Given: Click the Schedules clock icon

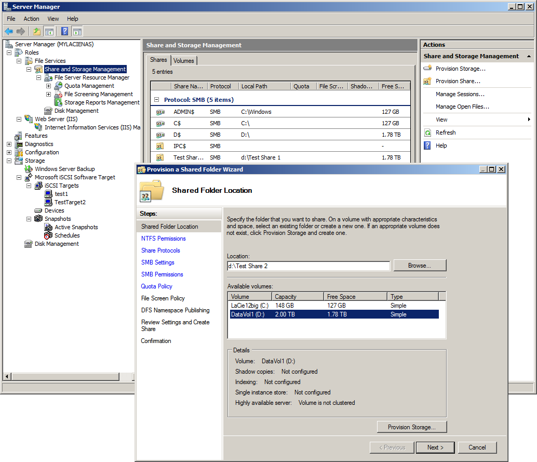Looking at the screenshot, I should 48,235.
